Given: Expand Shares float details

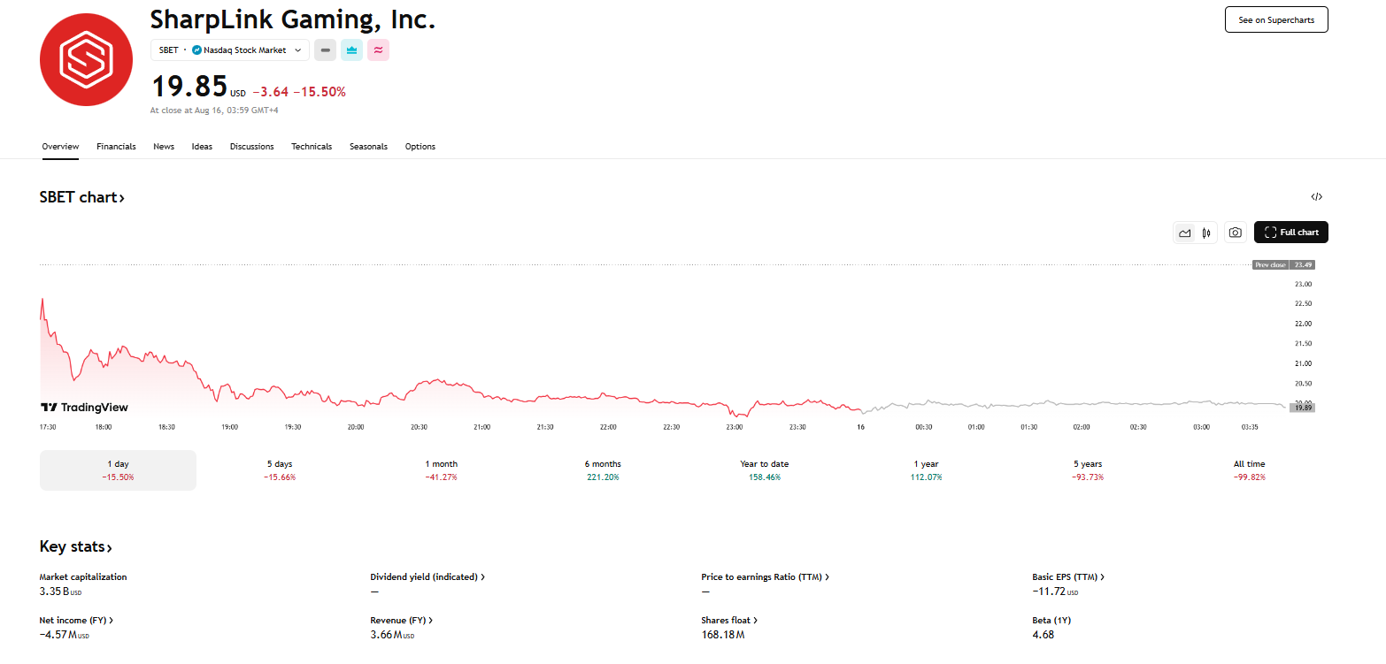Looking at the screenshot, I should [729, 620].
